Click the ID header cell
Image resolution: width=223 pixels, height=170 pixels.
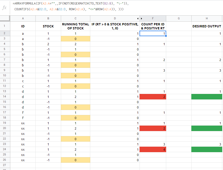pos(23,26)
